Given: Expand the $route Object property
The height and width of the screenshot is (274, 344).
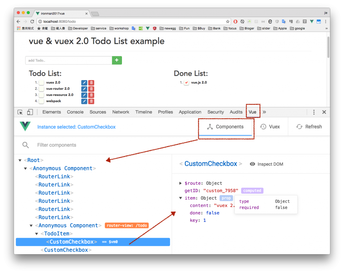Looking at the screenshot, I should 180,183.
